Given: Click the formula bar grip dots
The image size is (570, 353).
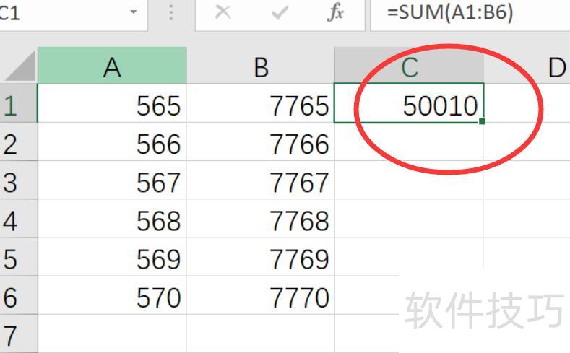Looking at the screenshot, I should [170, 13].
